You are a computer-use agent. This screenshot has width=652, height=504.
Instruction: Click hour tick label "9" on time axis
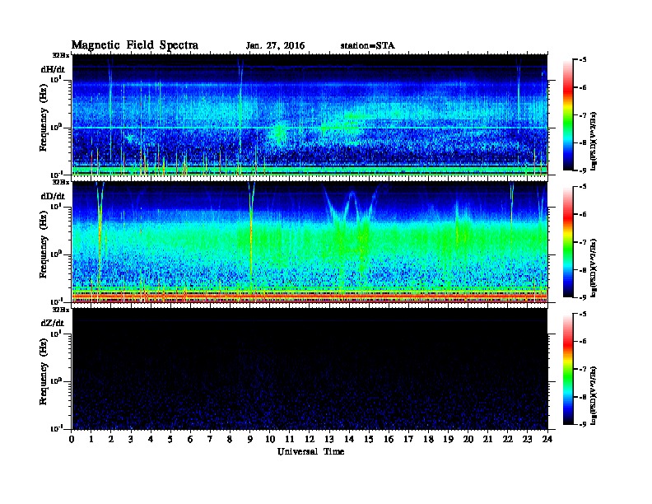pyautogui.click(x=250, y=440)
